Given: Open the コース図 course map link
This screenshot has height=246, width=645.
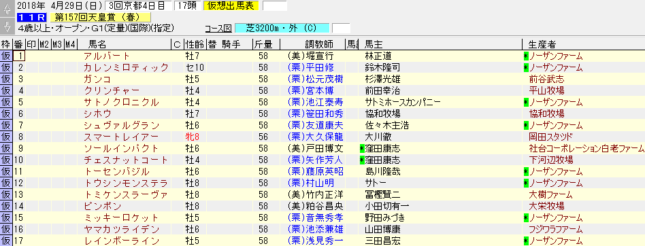Looking at the screenshot, I should 218,29.
